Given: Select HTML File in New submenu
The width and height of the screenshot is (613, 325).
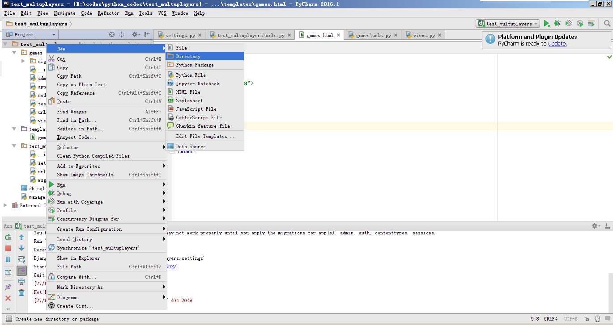Looking at the screenshot, I should coord(204,92).
